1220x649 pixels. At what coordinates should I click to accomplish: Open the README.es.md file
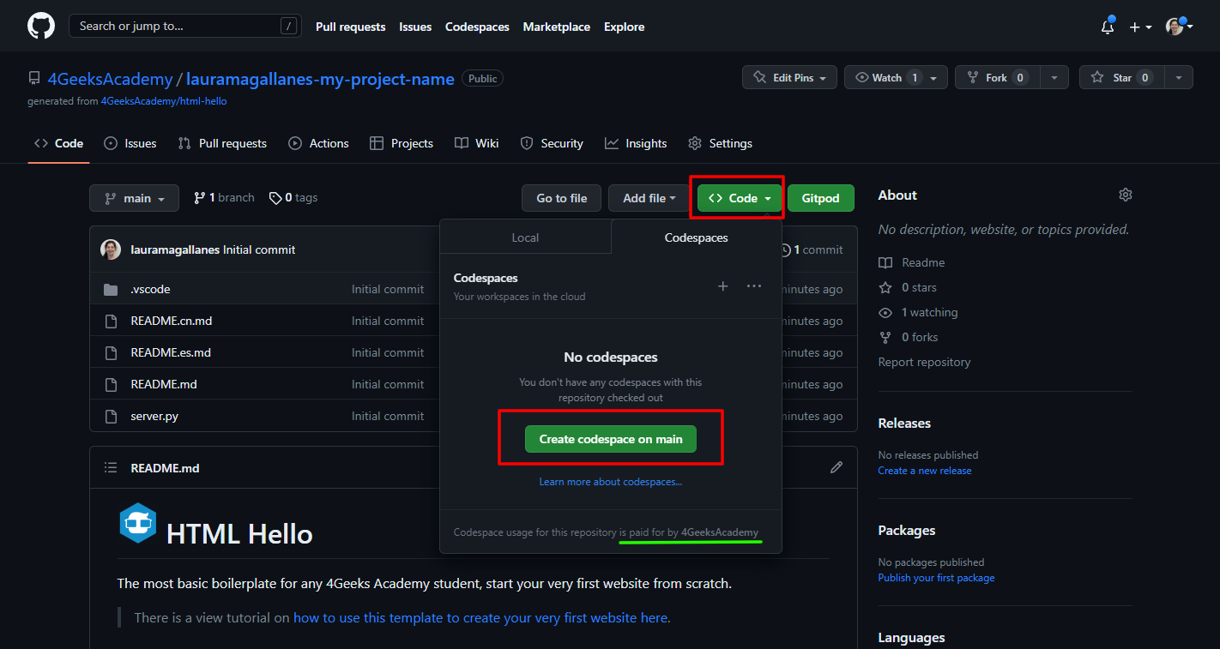pyautogui.click(x=171, y=352)
